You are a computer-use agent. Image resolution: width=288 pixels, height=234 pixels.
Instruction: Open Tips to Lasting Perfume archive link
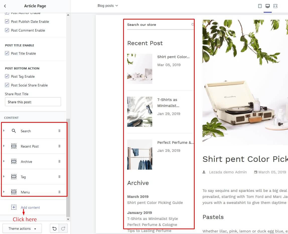[x=149, y=231]
